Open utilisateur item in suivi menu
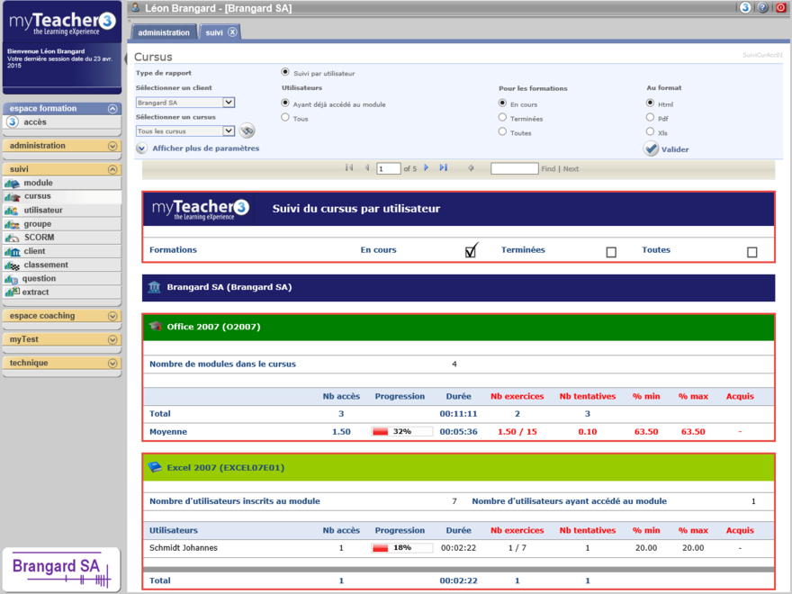The width and height of the screenshot is (792, 594). point(43,210)
